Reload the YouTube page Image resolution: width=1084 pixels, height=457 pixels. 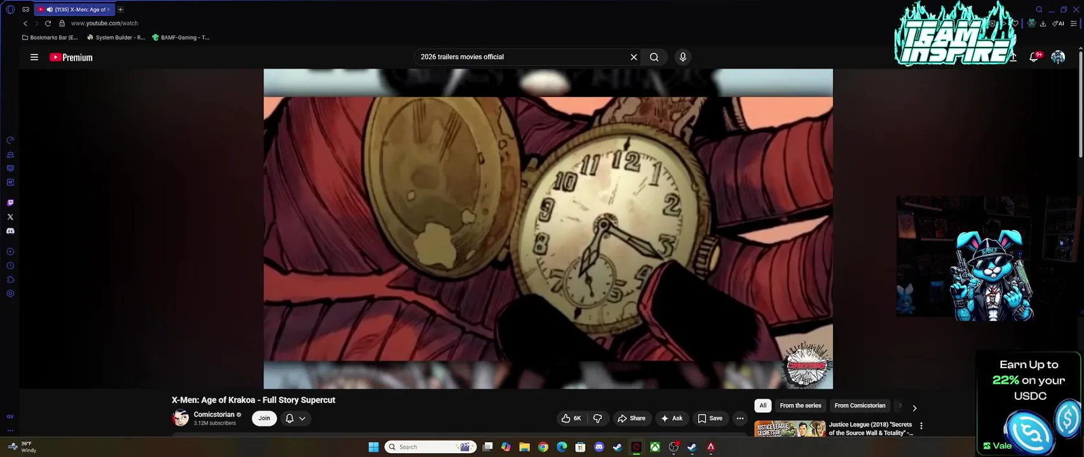pos(48,23)
